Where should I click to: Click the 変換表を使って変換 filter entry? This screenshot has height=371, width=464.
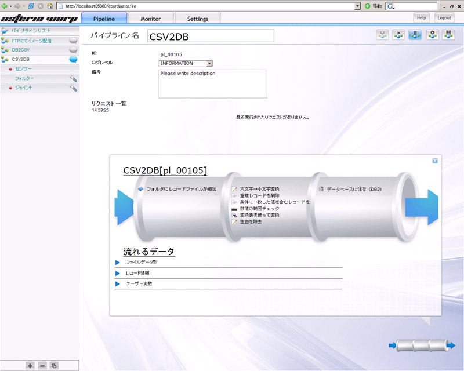coord(259,215)
